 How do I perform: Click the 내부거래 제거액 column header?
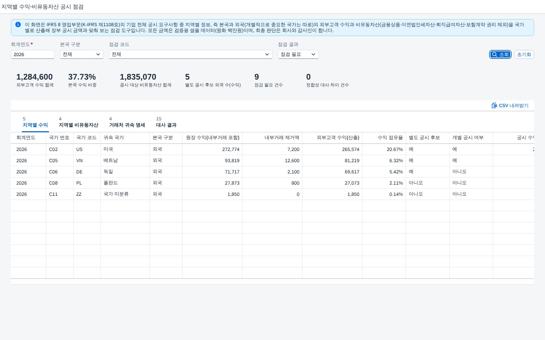pyautogui.click(x=272, y=138)
